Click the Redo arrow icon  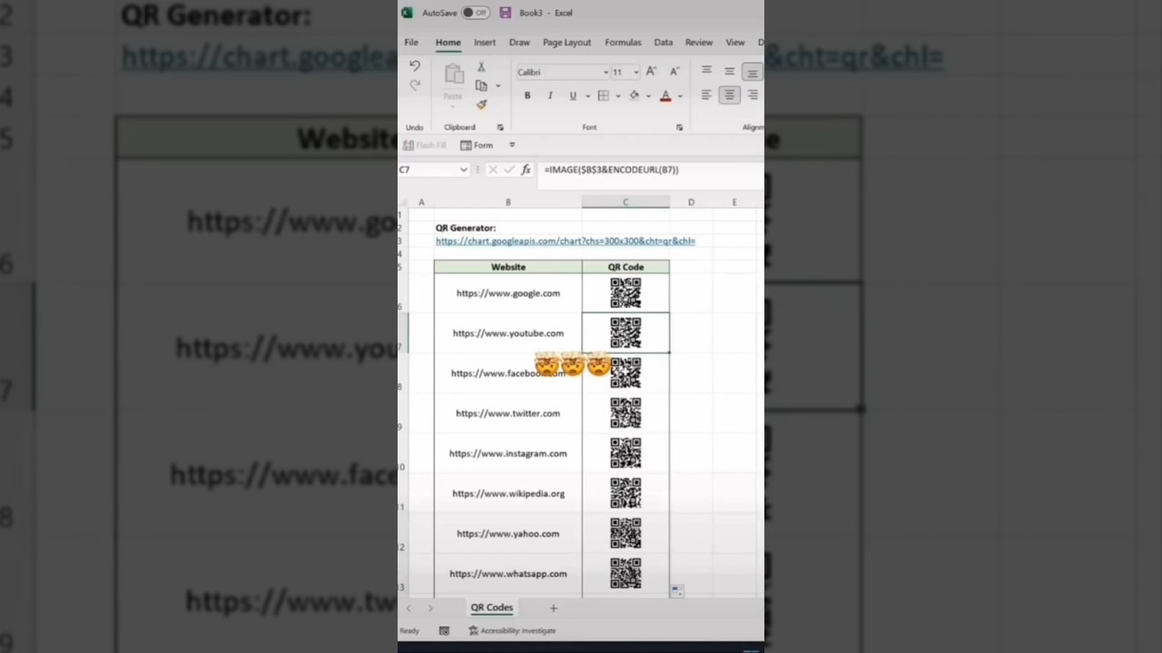415,85
